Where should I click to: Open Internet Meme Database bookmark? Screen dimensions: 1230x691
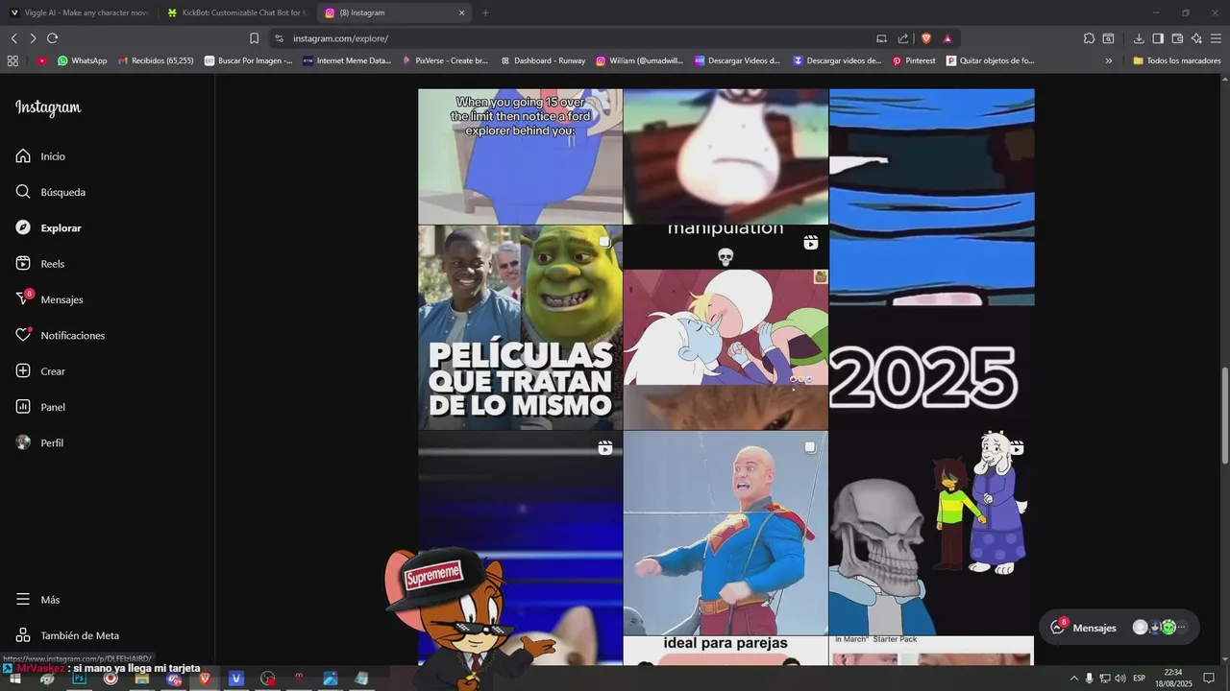(x=347, y=60)
